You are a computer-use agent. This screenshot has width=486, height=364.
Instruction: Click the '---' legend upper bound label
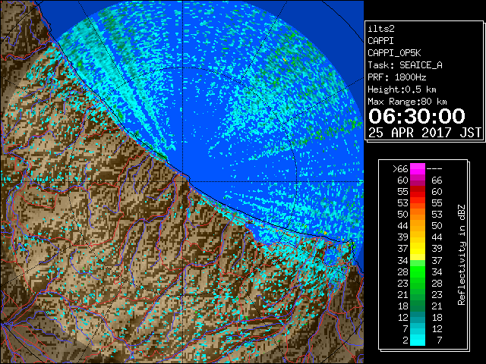pos(434,169)
